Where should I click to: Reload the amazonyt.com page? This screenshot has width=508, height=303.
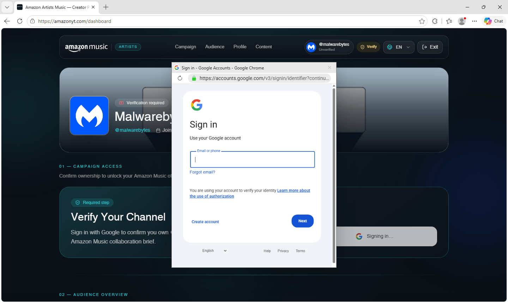[20, 21]
